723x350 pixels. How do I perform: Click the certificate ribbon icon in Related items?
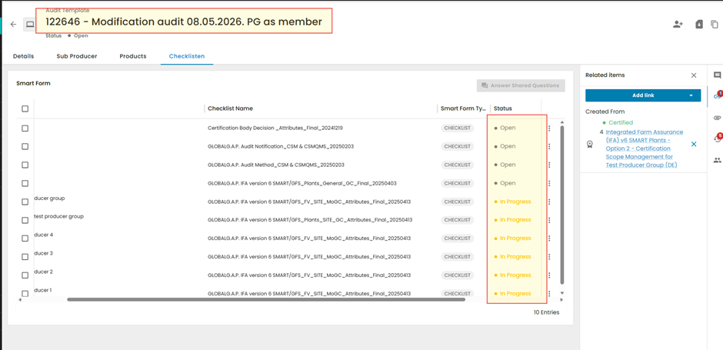589,145
